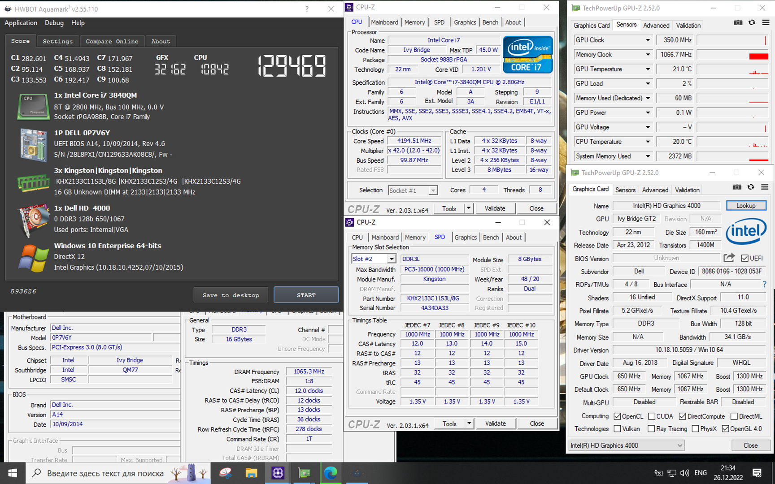Toggle the PhysX checkbox
The width and height of the screenshot is (775, 484).
[x=695, y=429]
